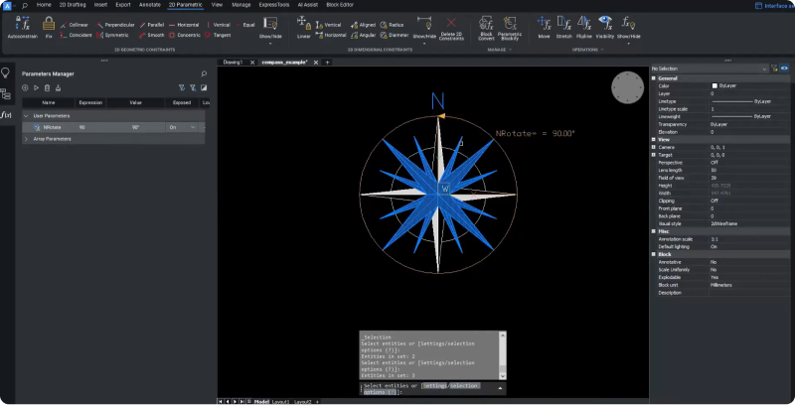Click the Delete 2D Constraints icon
This screenshot has width=795, height=405.
point(452,24)
